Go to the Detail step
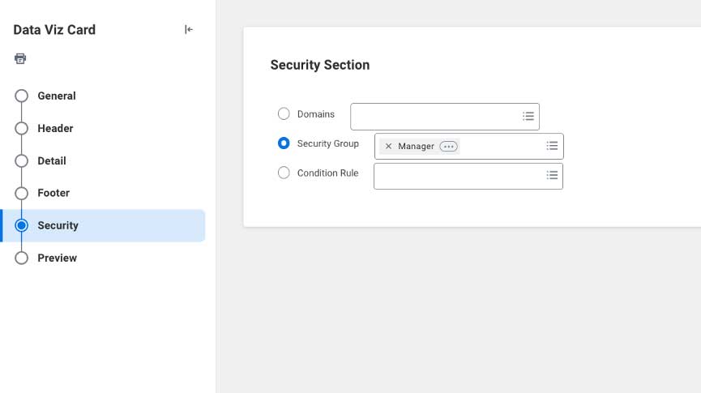This screenshot has width=701, height=393. coord(52,160)
